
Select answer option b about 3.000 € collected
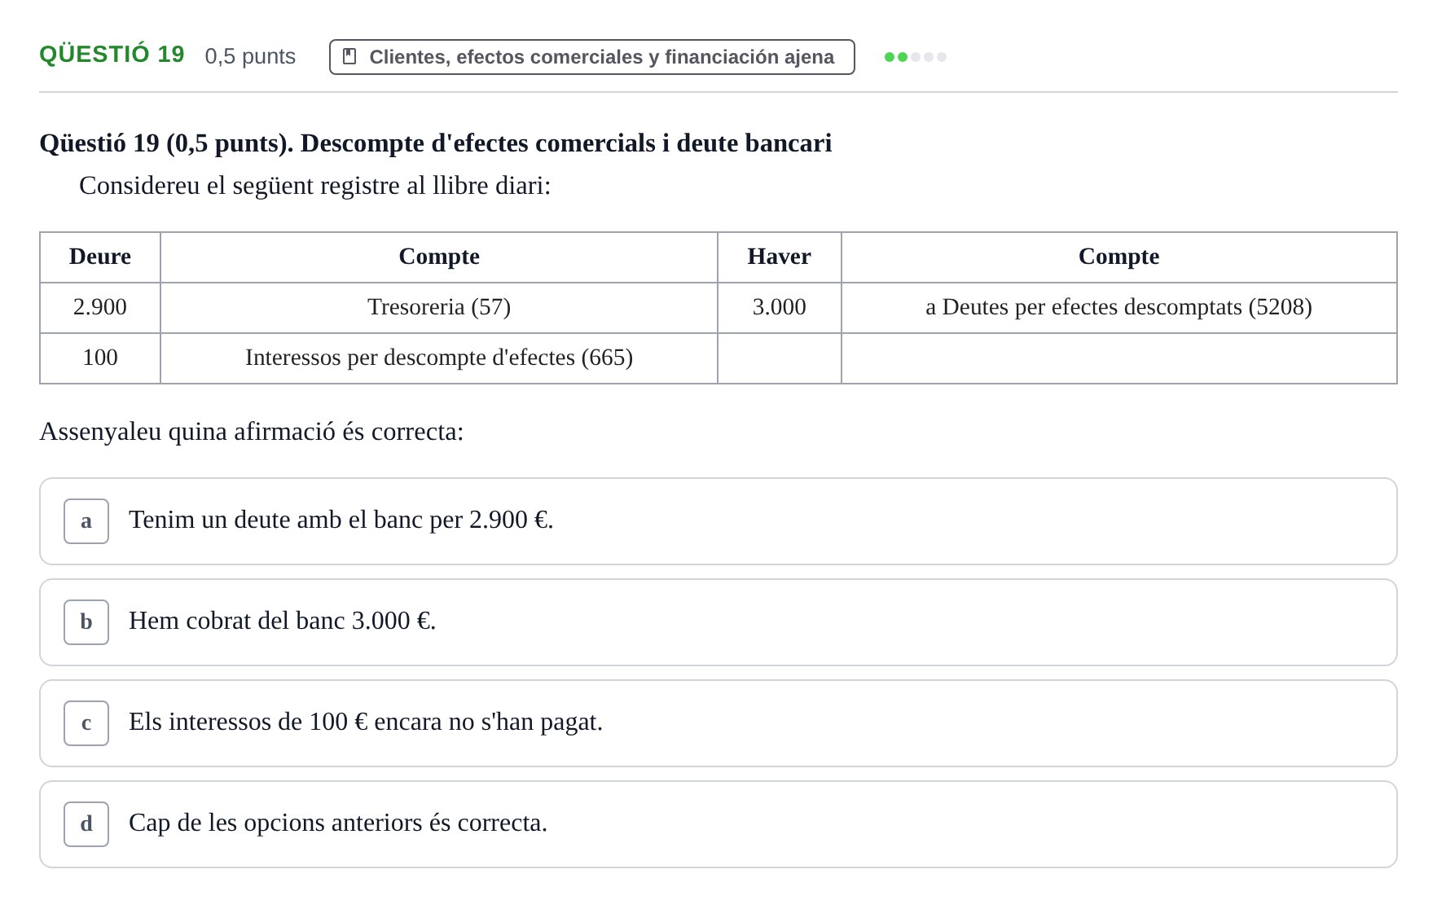pos(718,622)
